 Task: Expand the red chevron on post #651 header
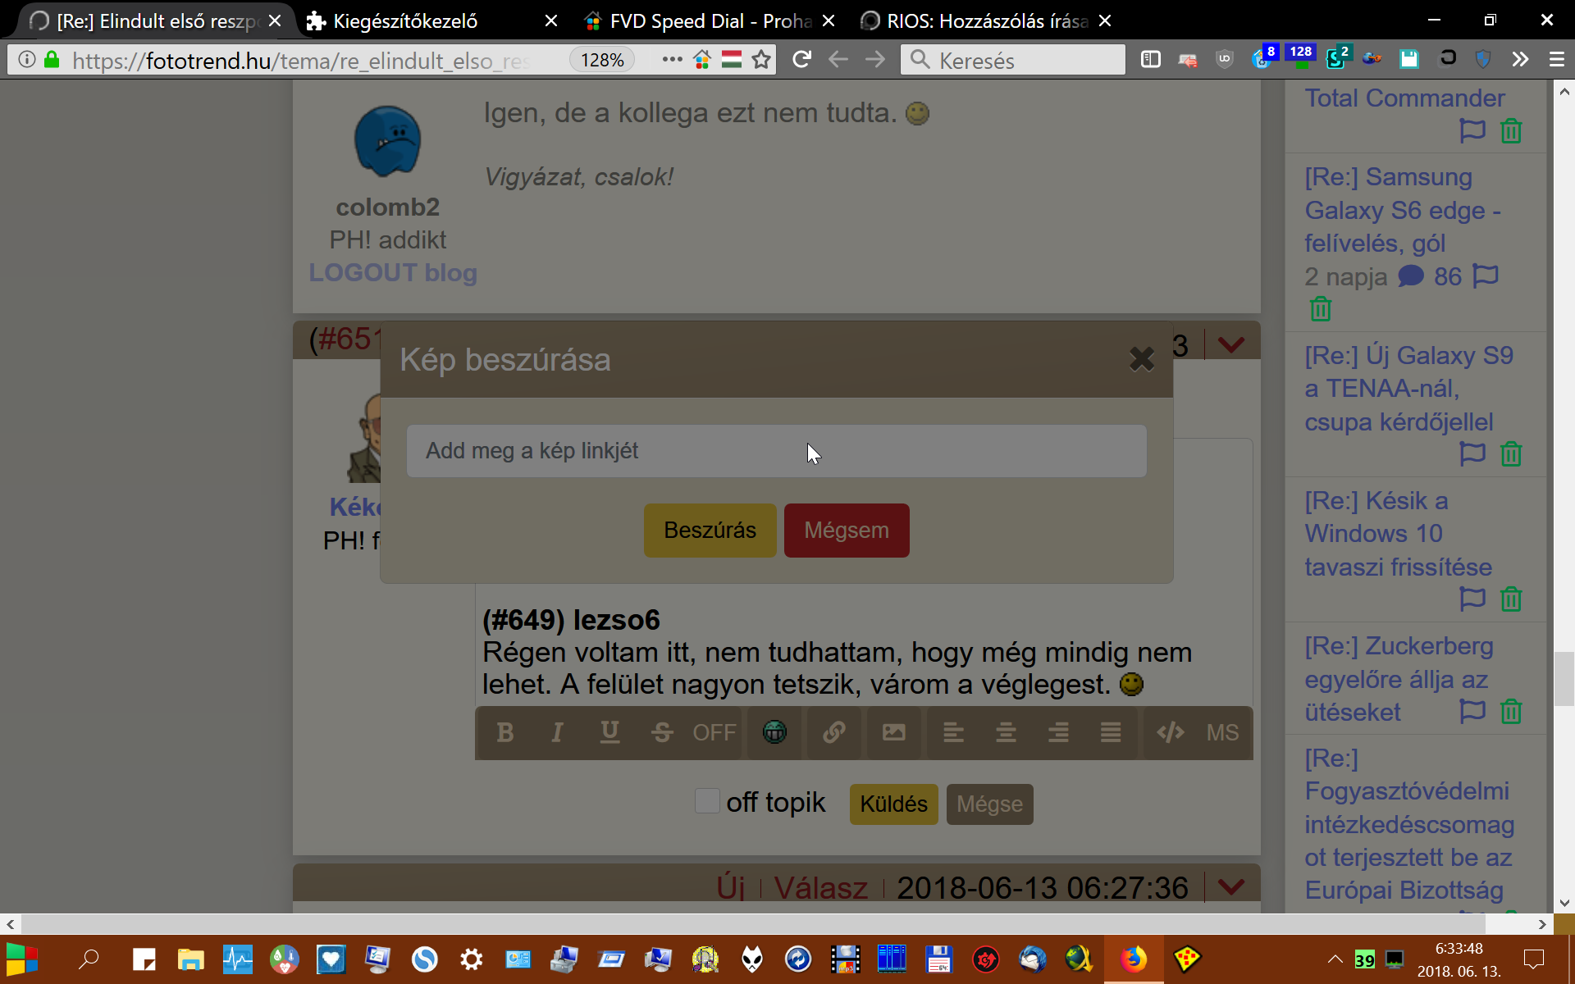[x=1231, y=344]
